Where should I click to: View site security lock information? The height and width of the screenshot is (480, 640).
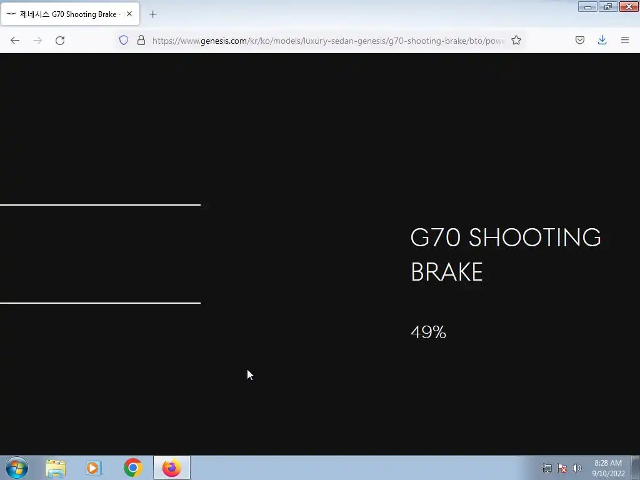point(141,40)
